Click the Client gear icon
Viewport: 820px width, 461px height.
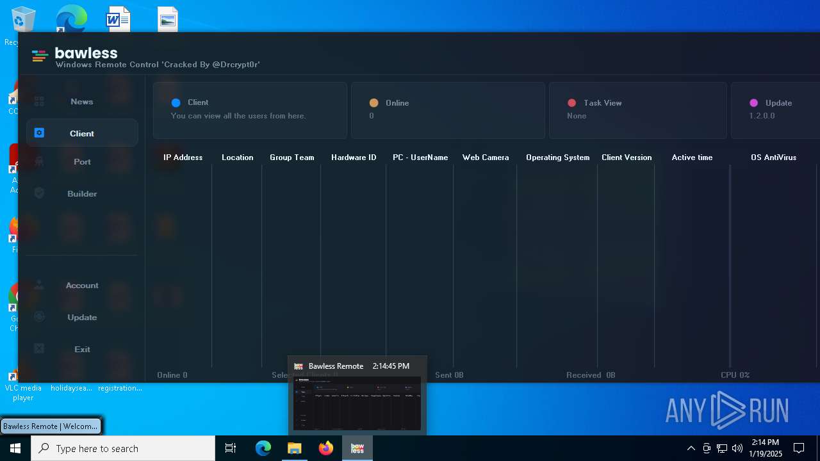(x=39, y=133)
